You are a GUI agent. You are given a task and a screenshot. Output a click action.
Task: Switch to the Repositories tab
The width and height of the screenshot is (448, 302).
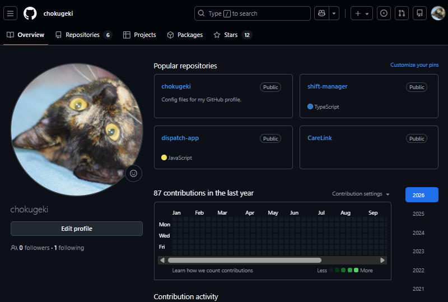(x=83, y=35)
